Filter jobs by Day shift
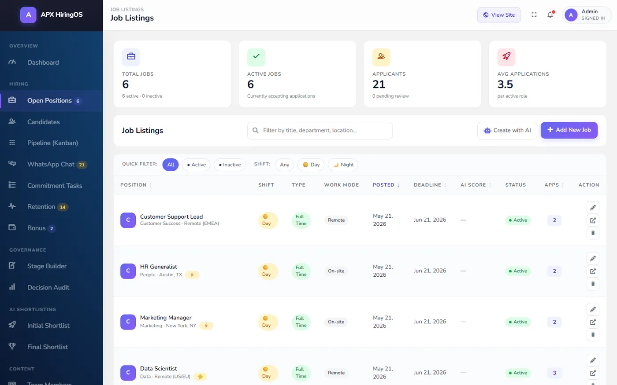The width and height of the screenshot is (617, 385). 311,165
